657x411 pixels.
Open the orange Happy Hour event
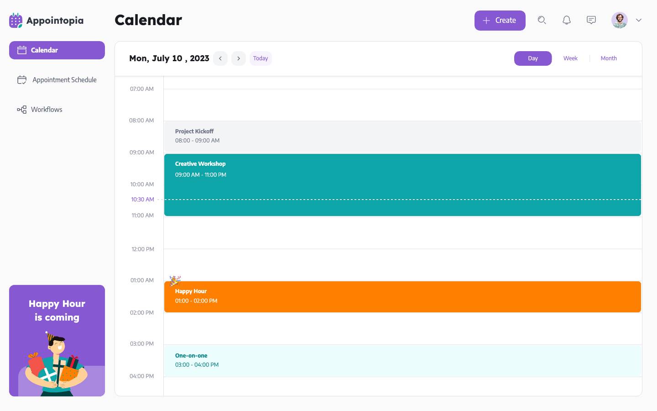point(402,297)
